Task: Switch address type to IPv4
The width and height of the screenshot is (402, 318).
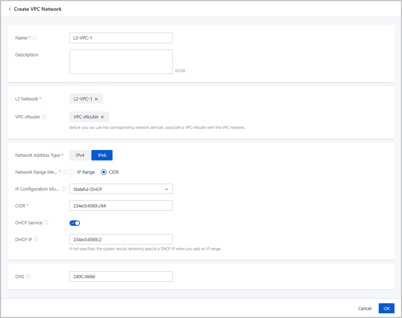Action: tap(80, 155)
